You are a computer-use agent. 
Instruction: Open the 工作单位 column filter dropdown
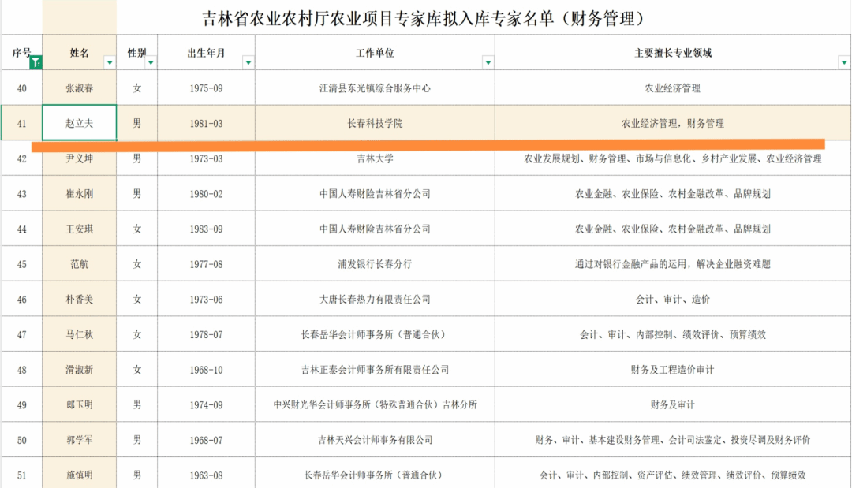(488, 62)
